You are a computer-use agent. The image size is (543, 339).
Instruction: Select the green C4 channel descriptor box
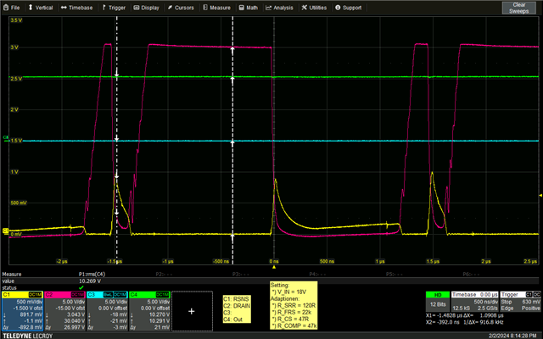[x=151, y=310]
